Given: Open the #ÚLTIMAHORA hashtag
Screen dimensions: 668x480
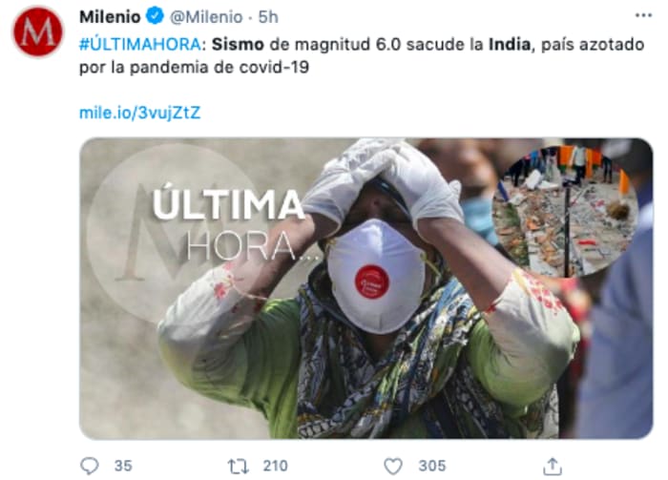Looking at the screenshot, I should click(140, 44).
